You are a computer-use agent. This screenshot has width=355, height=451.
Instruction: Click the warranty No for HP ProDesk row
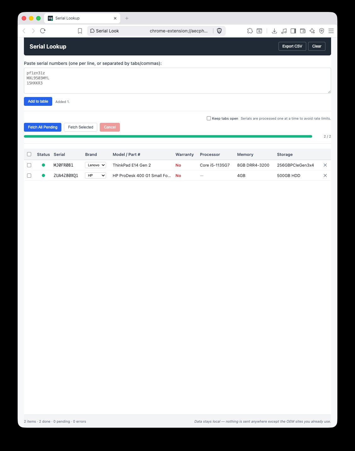pos(178,175)
